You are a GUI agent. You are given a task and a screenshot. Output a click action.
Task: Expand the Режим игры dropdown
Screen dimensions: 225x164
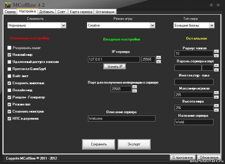pos(152,26)
